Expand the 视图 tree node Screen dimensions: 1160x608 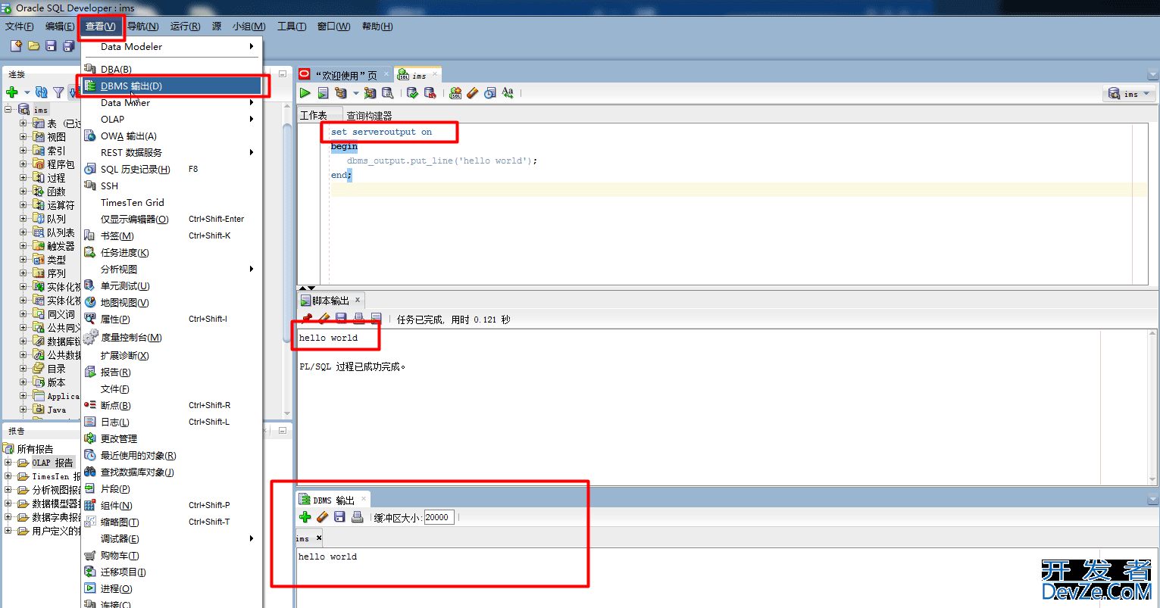pos(23,137)
